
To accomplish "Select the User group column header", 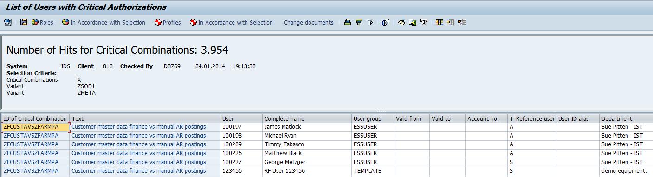I will 373,118.
